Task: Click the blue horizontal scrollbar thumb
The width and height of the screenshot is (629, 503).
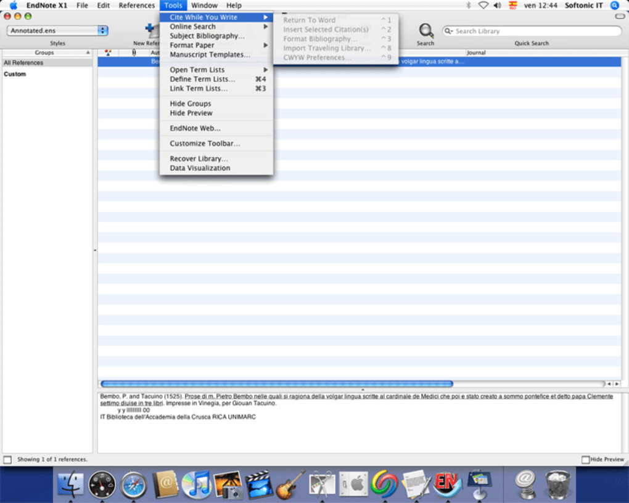Action: click(277, 384)
